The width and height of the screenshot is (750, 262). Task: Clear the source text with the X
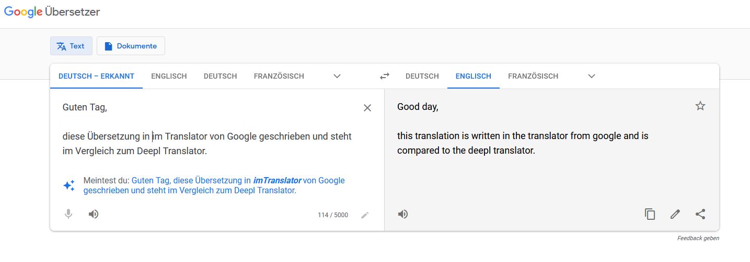tap(367, 108)
